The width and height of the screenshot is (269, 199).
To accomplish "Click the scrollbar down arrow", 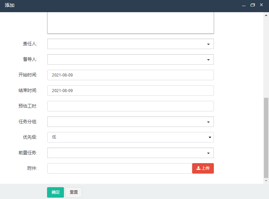I will tap(266, 181).
